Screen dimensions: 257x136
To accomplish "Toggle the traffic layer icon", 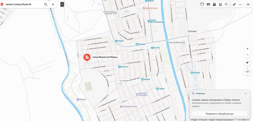I will pyautogui.click(x=202, y=4).
